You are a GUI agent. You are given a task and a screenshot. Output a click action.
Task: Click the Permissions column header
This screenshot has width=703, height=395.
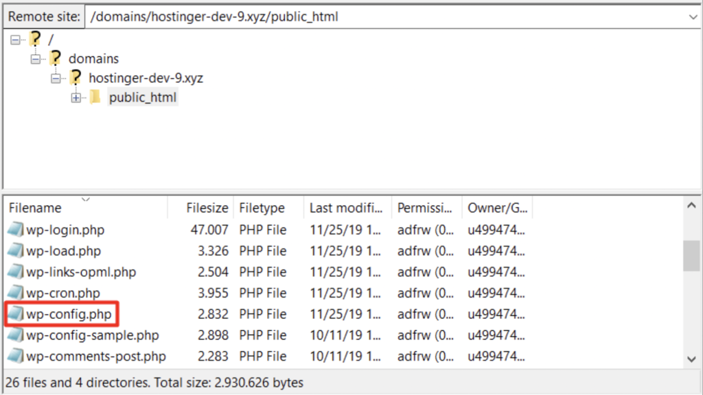click(x=421, y=207)
